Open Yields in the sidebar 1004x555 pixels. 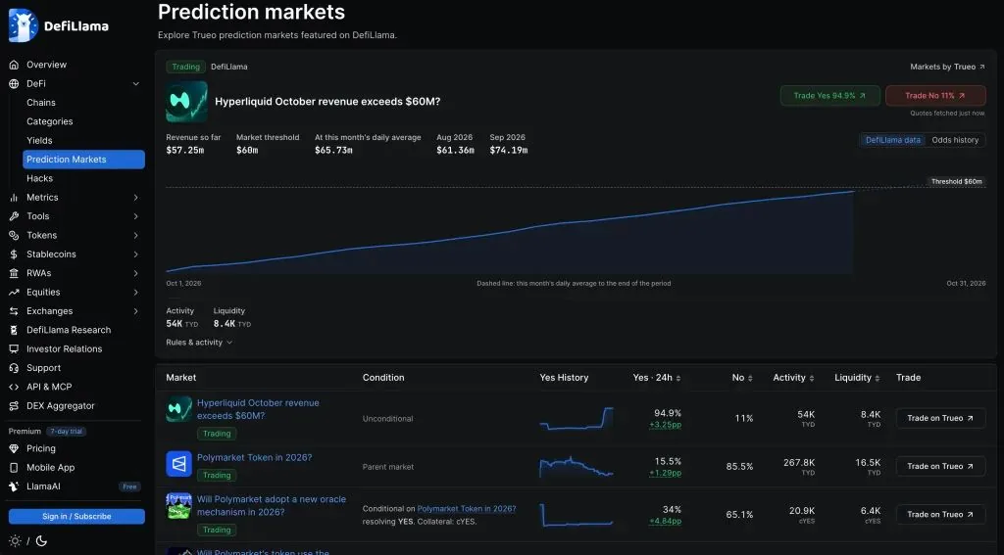click(x=39, y=141)
